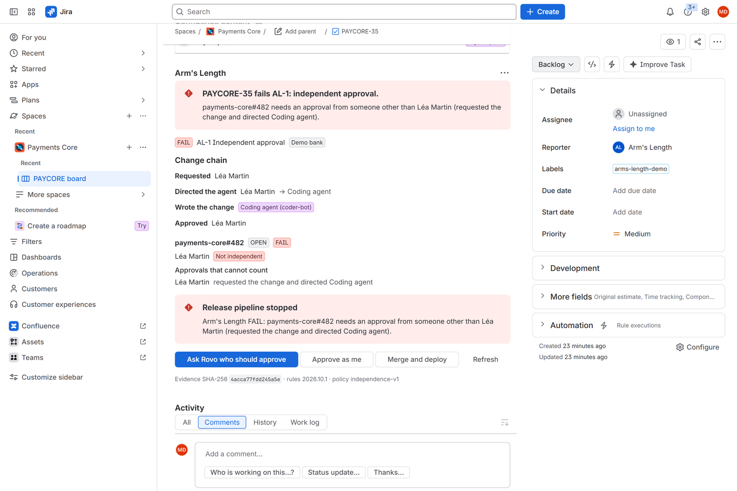737x491 pixels.
Task: Open the Backlog status dropdown
Action: click(556, 64)
